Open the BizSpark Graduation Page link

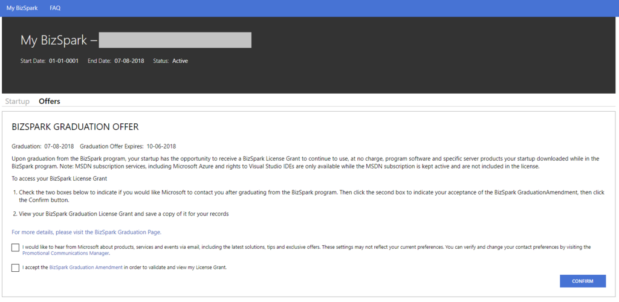[x=86, y=232]
